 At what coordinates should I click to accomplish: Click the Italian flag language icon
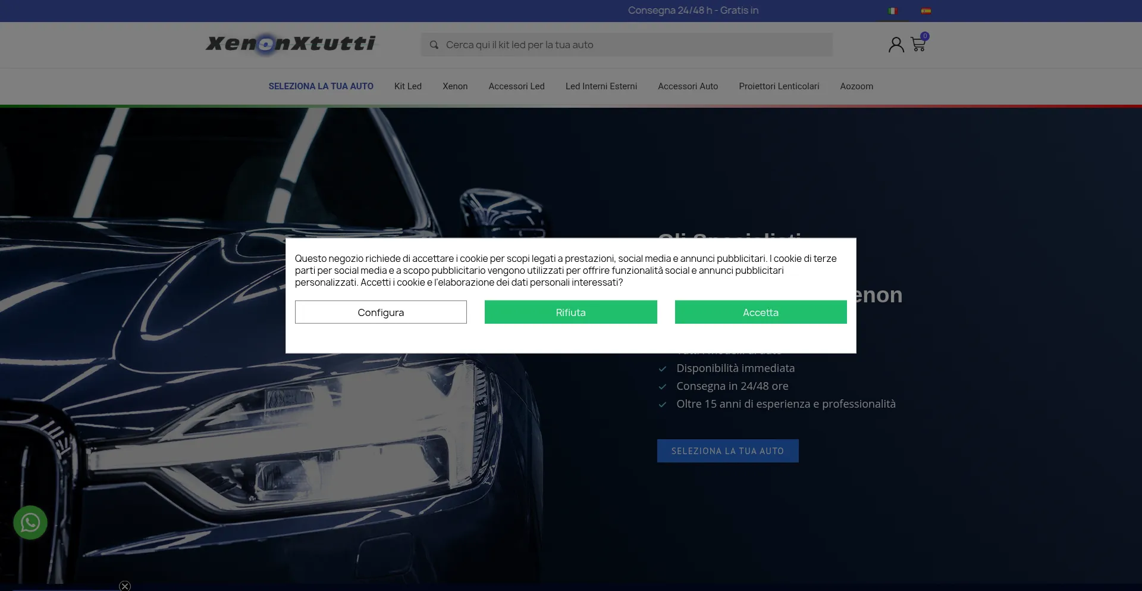click(892, 11)
